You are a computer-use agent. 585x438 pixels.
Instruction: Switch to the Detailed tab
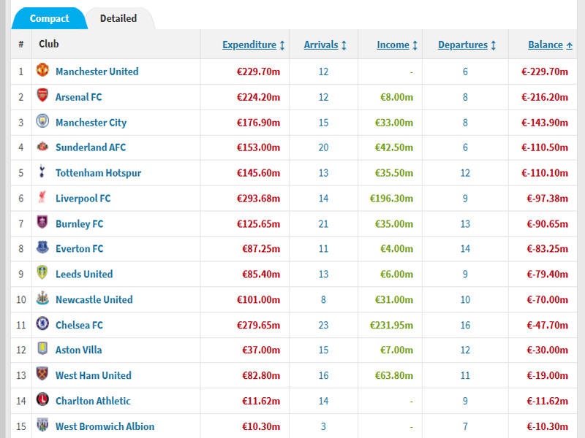pos(118,18)
